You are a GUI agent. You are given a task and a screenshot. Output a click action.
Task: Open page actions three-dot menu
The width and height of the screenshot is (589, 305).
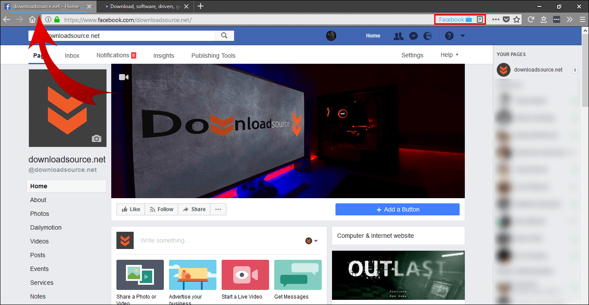(x=496, y=19)
